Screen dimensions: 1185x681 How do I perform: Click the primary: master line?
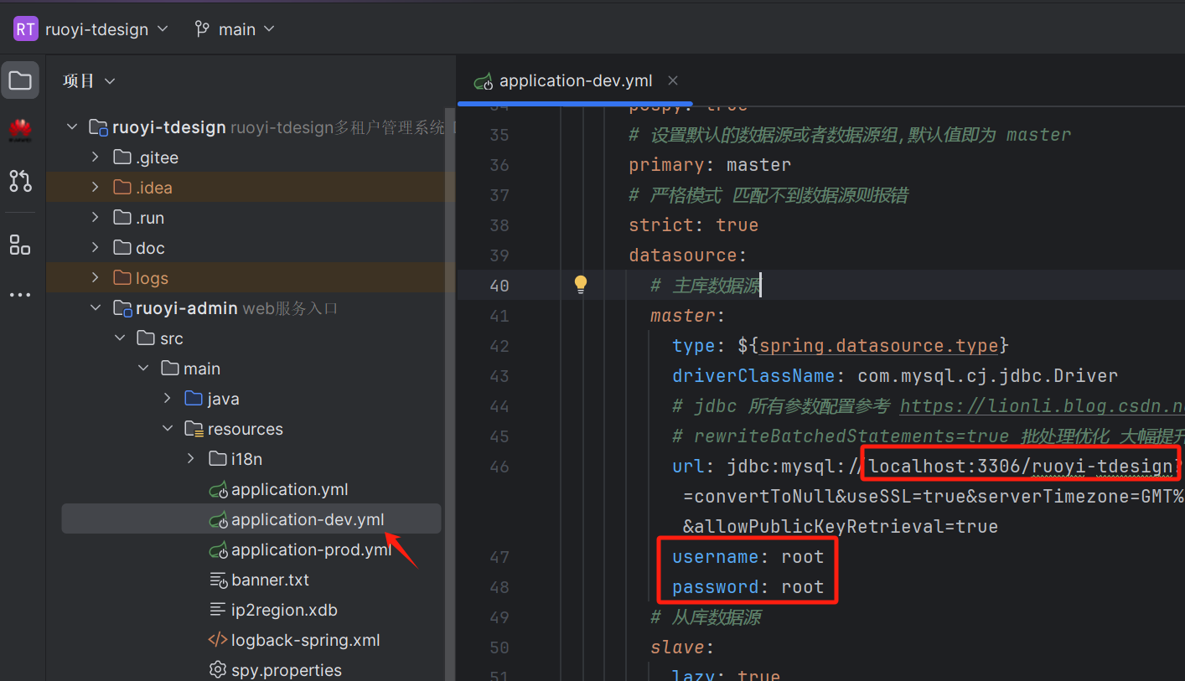click(710, 165)
